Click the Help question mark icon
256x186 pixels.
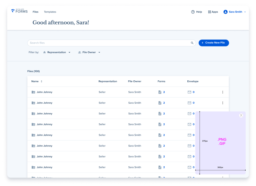(193, 12)
